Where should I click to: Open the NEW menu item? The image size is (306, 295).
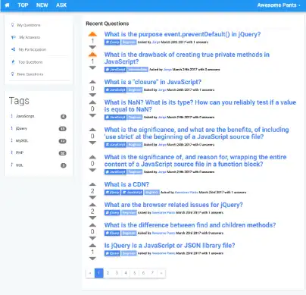[42, 5]
